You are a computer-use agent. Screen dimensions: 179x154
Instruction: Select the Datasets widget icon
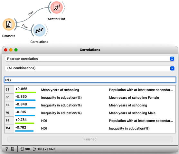tap(9, 24)
